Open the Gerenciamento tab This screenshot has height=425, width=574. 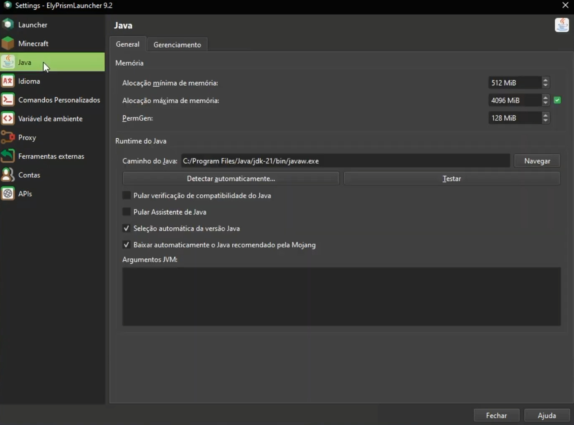[177, 45]
